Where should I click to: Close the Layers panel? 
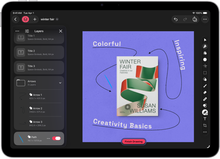pyautogui.click(x=61, y=31)
